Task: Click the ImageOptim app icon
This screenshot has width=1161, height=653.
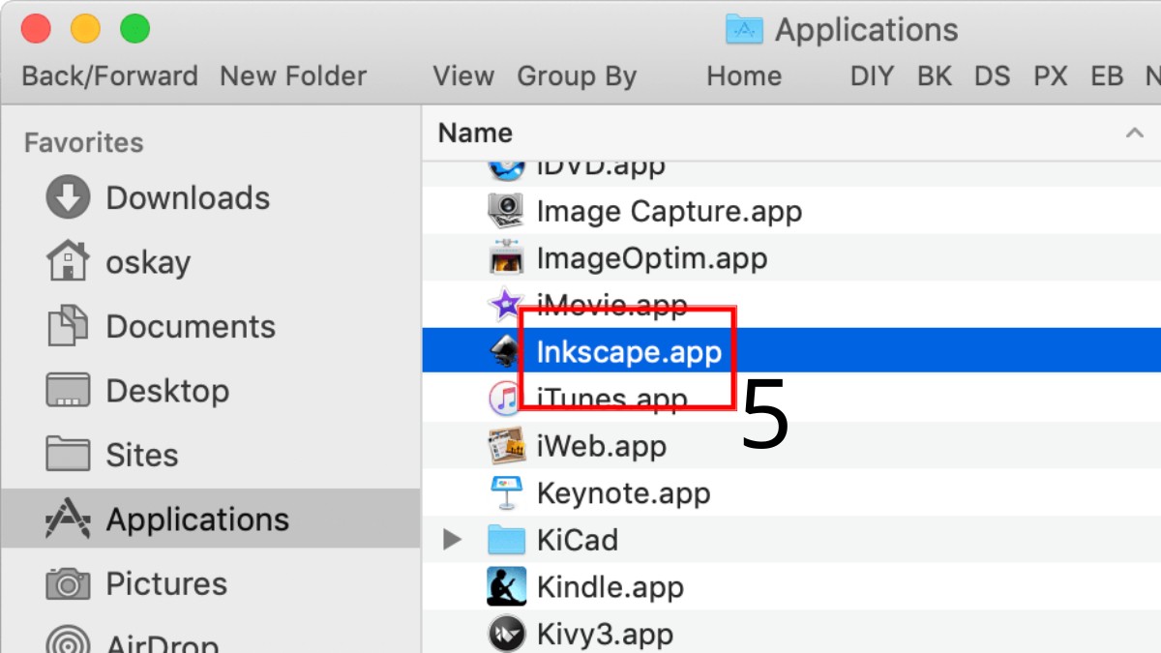Action: [x=506, y=258]
